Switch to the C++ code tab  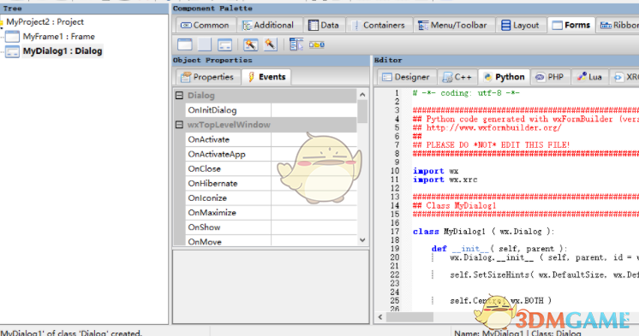tap(457, 77)
